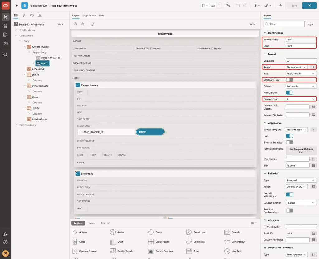Select the Regions gallery tab

pos(78,223)
